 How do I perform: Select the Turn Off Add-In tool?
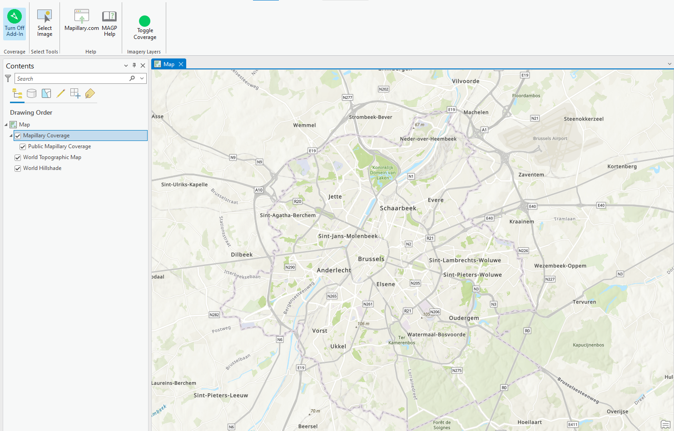coord(14,23)
